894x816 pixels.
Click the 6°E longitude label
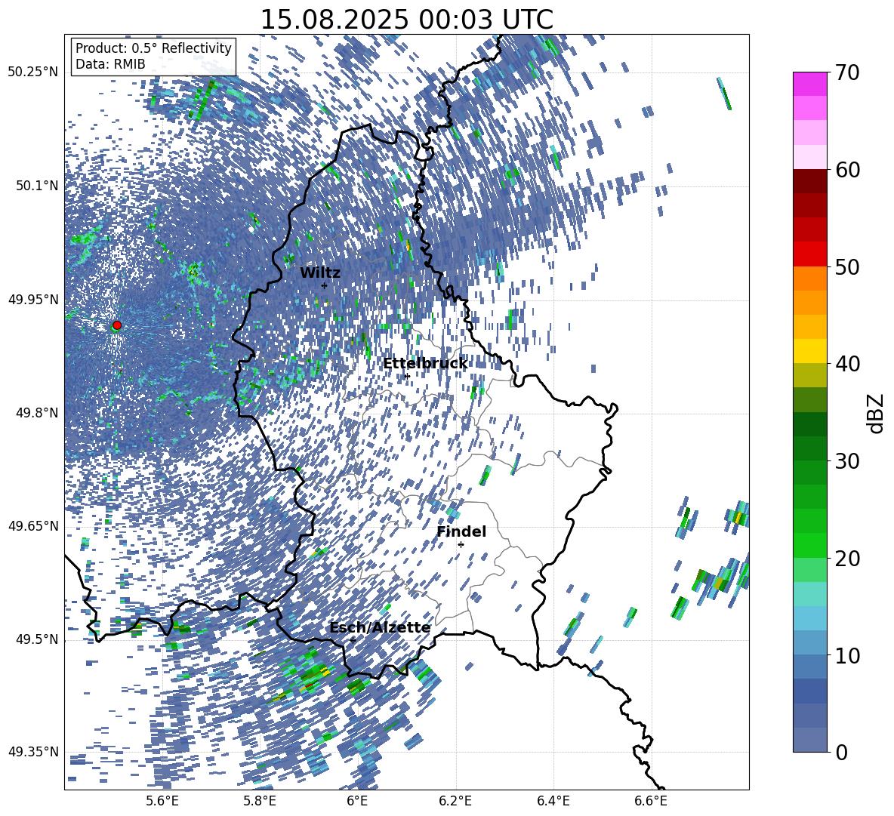coord(357,801)
